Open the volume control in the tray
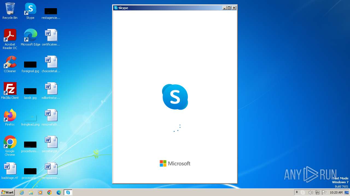The width and height of the screenshot is (350, 196). pos(311,192)
